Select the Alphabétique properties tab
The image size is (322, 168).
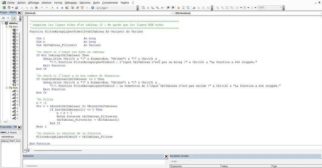tap(8, 137)
